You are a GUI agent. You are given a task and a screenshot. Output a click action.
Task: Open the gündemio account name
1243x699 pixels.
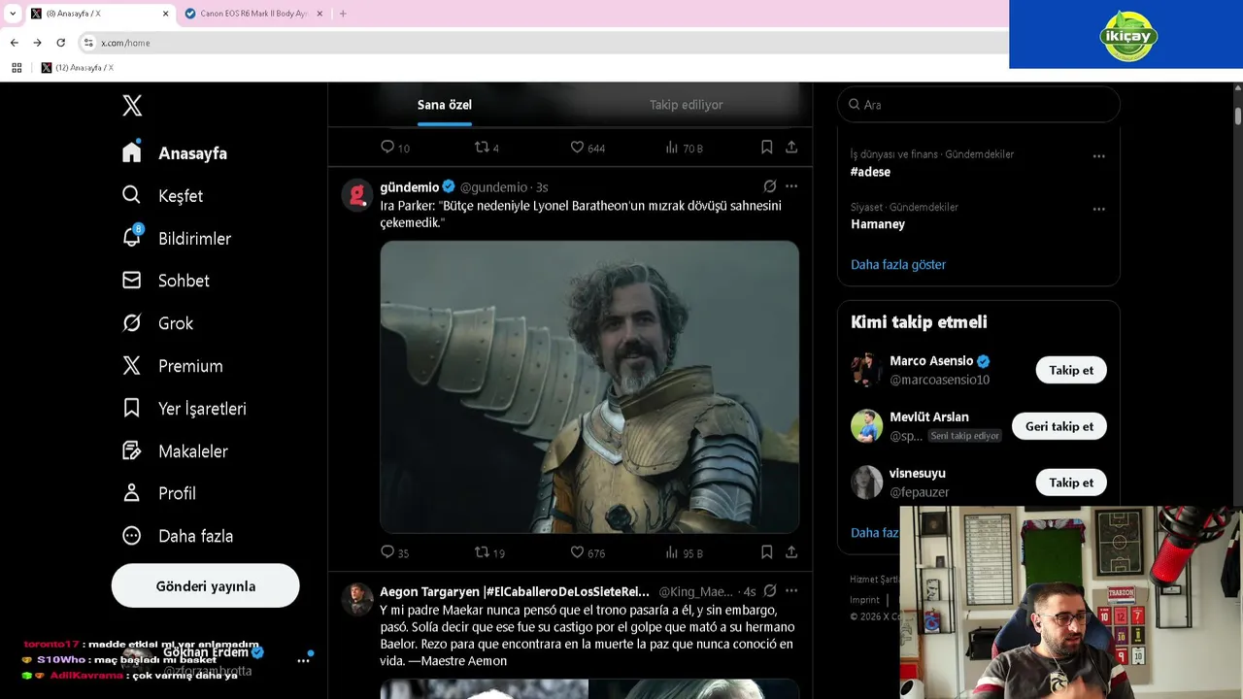(409, 186)
